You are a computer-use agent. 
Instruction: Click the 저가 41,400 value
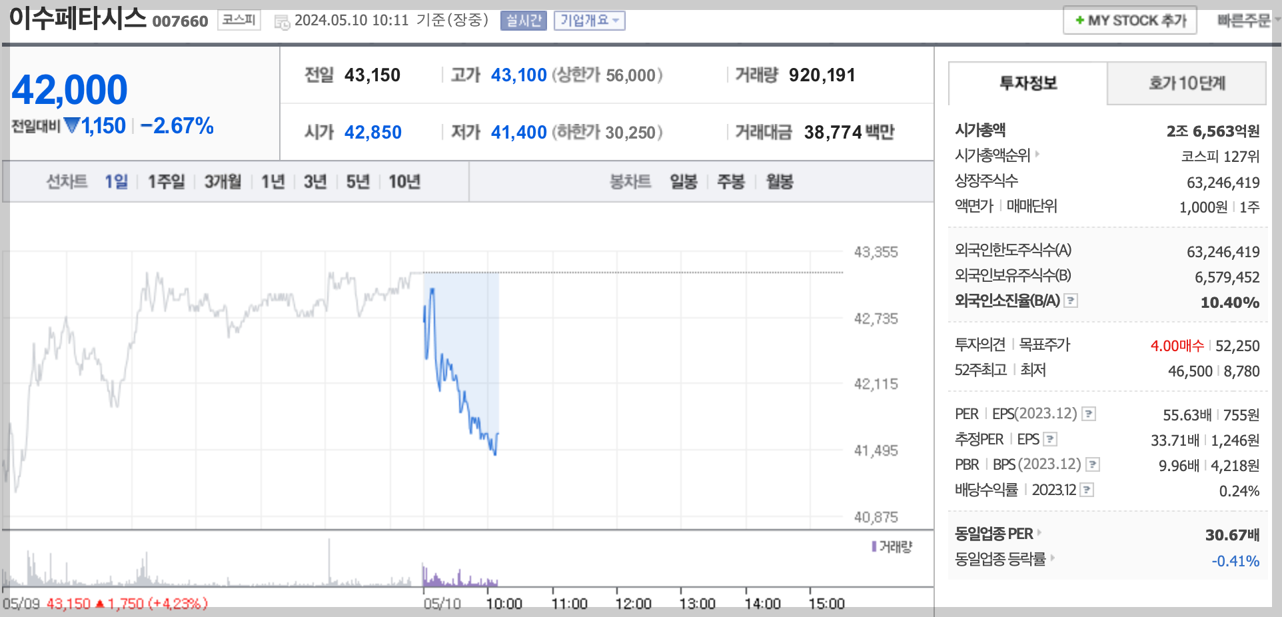(518, 132)
